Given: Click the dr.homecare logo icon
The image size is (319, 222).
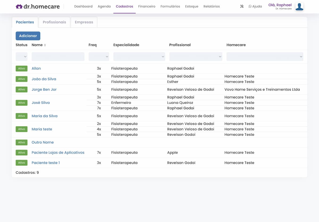Looking at the screenshot, I should [x=19, y=6].
